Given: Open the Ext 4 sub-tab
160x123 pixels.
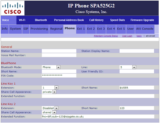Looking at the screenshot, I should point(111,29).
